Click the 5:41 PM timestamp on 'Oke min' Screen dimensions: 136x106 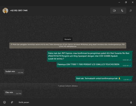coord(18,93)
